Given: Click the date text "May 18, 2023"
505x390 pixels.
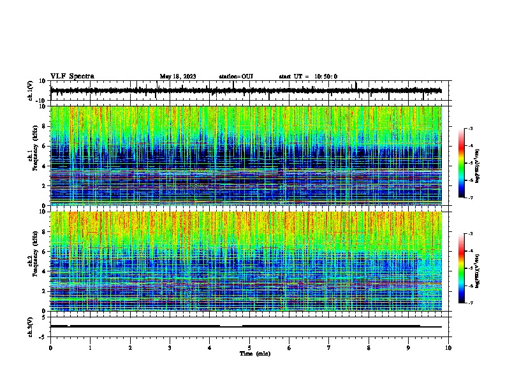Looking at the screenshot, I should pos(178,76).
